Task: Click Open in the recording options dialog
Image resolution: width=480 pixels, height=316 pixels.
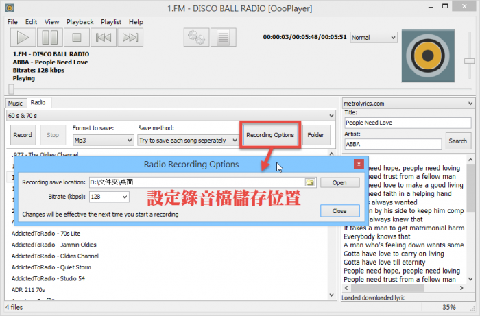Action: 339,182
